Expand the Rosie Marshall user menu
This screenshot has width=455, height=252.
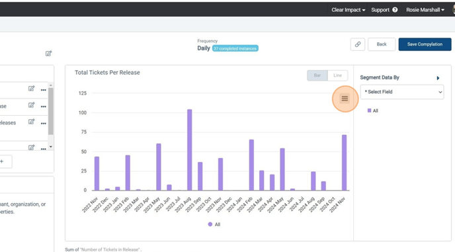pos(425,10)
